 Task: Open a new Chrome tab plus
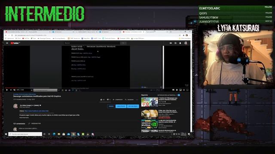click(x=171, y=32)
